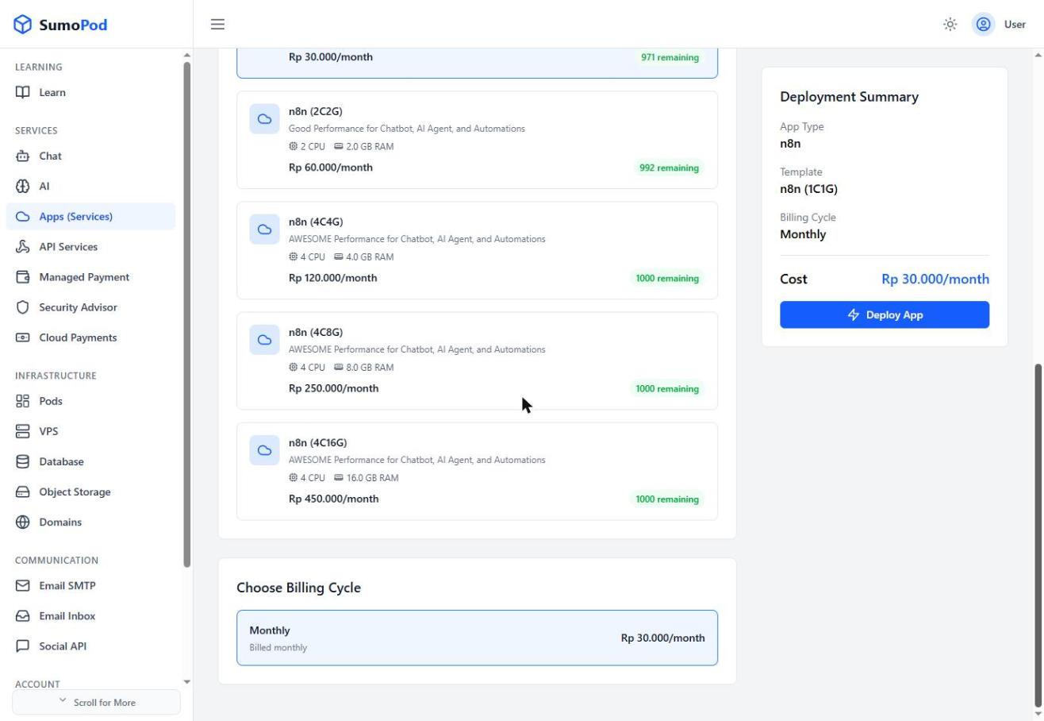Click the Cloud Payments banknote icon
The image size is (1044, 721).
[x=23, y=337]
